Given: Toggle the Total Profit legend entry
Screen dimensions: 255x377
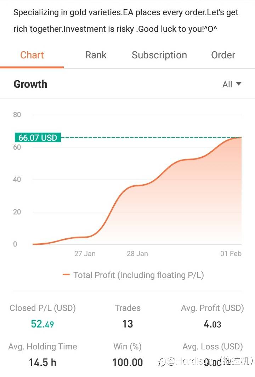Looking at the screenshot, I should point(134,275).
